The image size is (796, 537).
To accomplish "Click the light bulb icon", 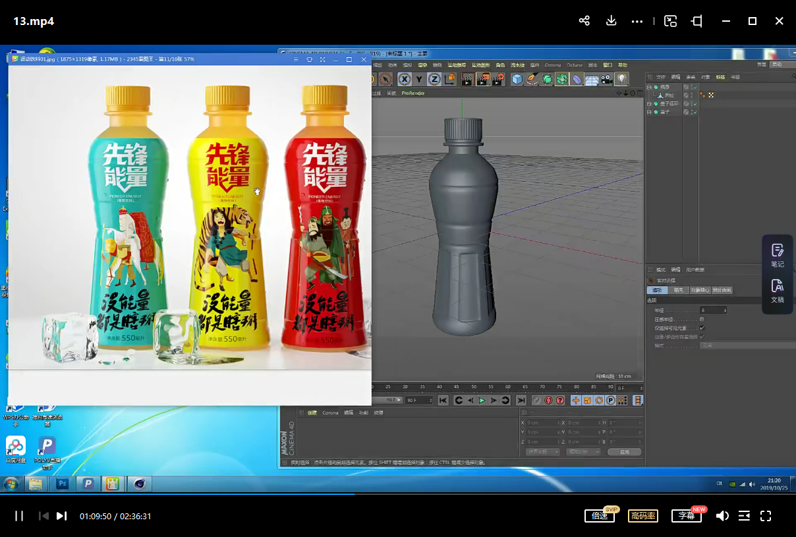I will pyautogui.click(x=621, y=79).
